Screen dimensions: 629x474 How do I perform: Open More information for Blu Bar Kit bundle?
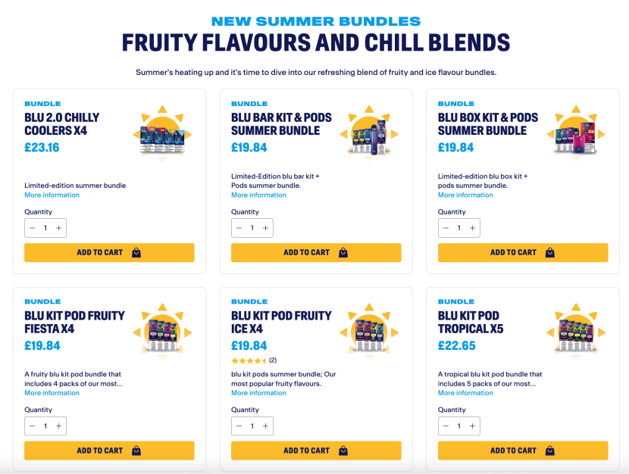point(258,195)
